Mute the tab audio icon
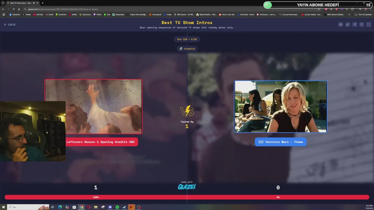374x210 pixels. pos(34,3)
